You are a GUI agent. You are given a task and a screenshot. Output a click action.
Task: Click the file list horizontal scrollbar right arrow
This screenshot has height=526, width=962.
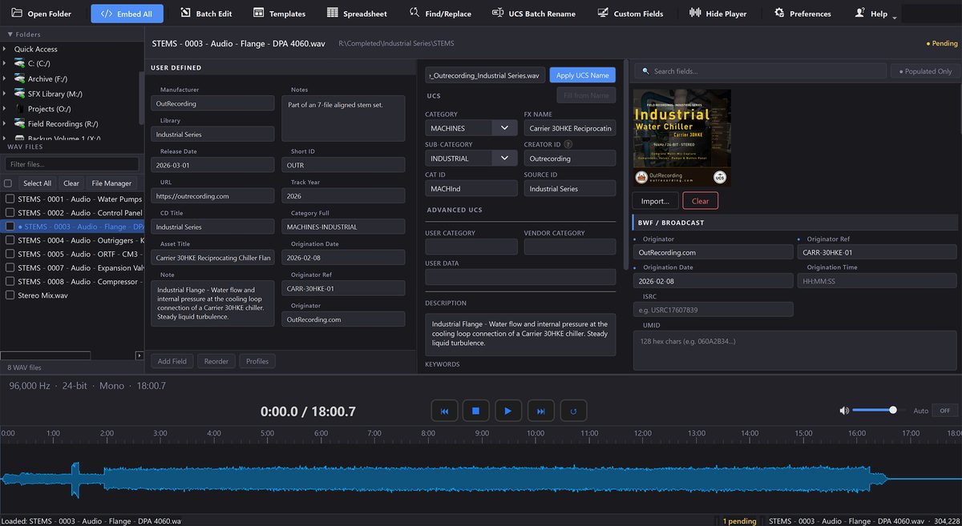(x=139, y=355)
